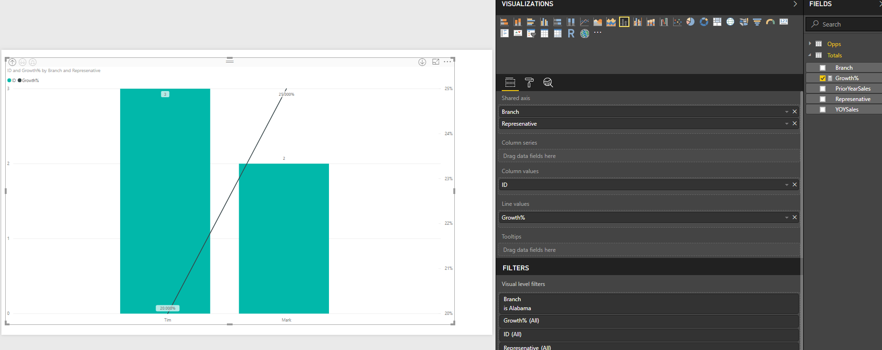Open dropdown for Growth% line values field

tap(787, 218)
